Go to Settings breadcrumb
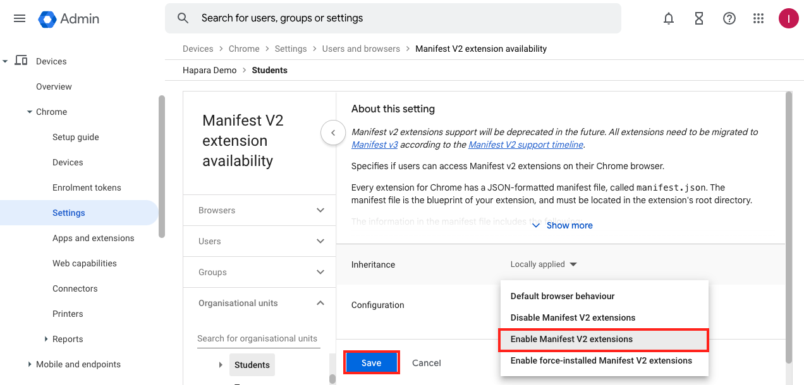Viewport: 804px width, 385px height. pyautogui.click(x=291, y=49)
